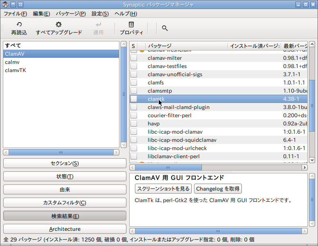The width and height of the screenshot is (318, 246).
Task: Click the Architecture filter button
Action: 65,229
